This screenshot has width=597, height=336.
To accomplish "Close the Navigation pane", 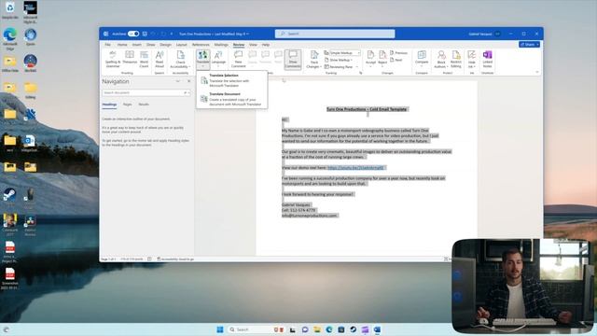I will pos(188,81).
